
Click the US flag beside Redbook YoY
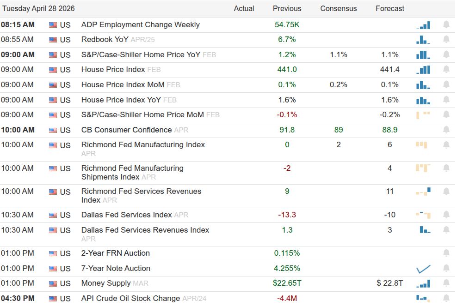coord(53,40)
